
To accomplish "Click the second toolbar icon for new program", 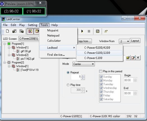I will (14, 31).
